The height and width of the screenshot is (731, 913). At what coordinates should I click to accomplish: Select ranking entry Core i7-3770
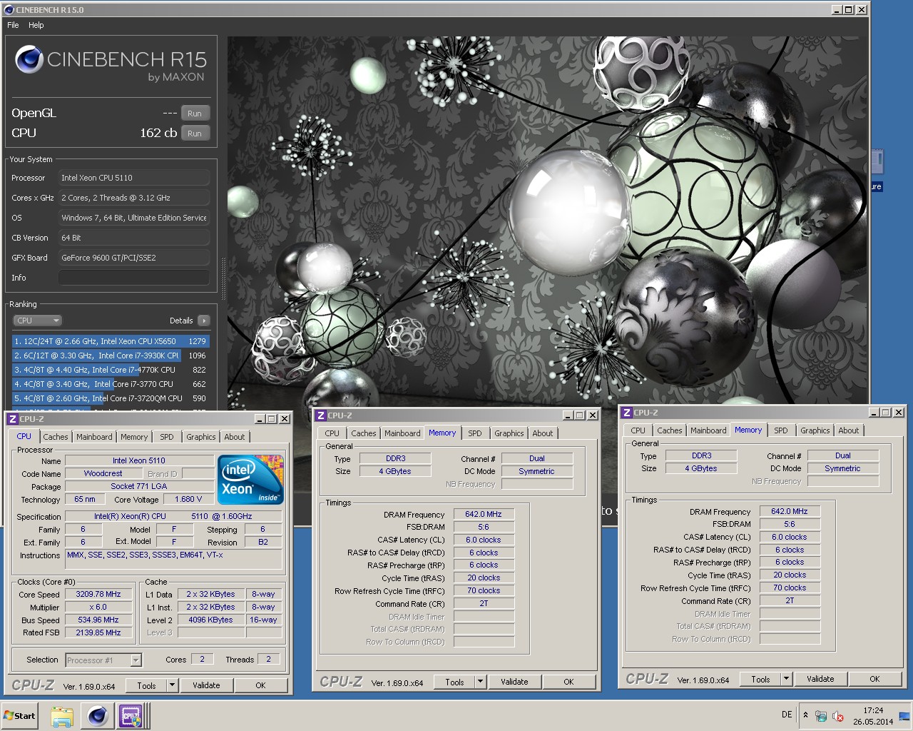[x=111, y=384]
